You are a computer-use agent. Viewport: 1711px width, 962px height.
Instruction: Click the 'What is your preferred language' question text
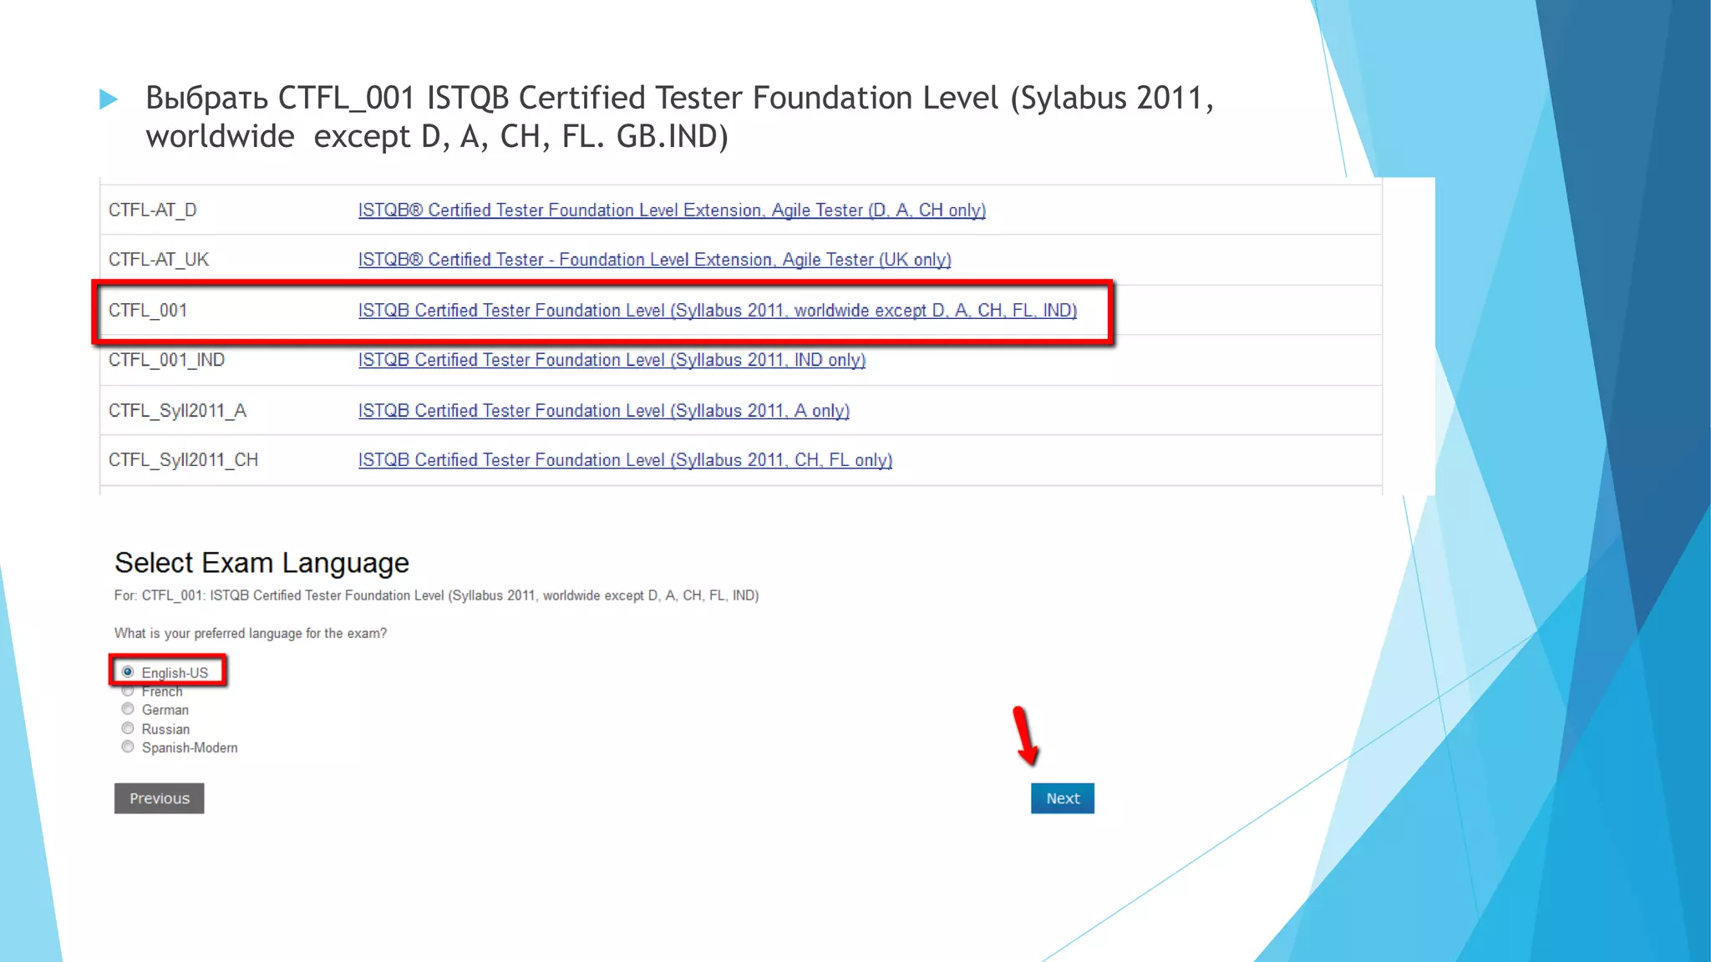point(251,634)
